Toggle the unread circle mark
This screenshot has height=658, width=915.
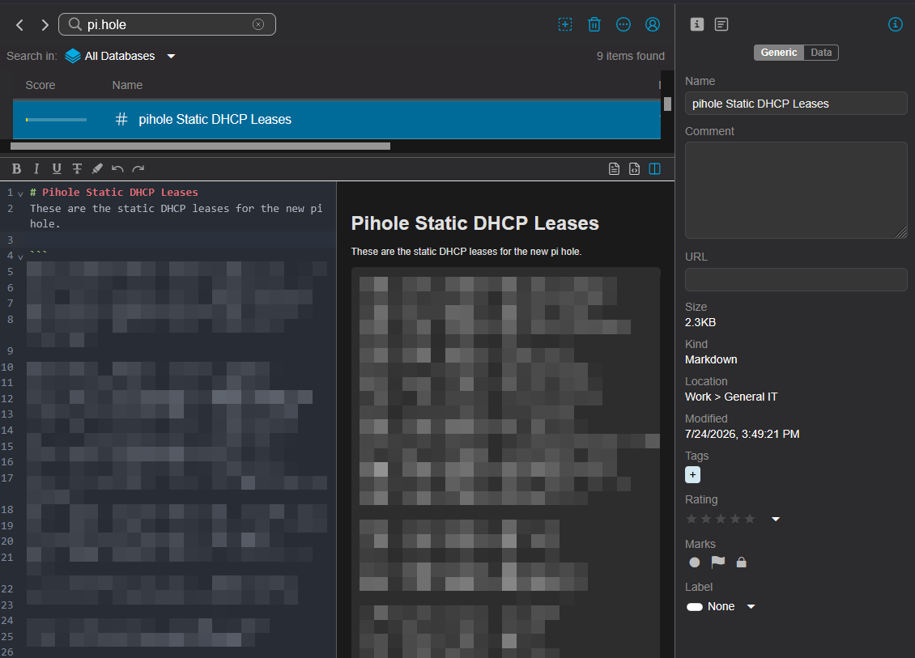pyautogui.click(x=695, y=562)
